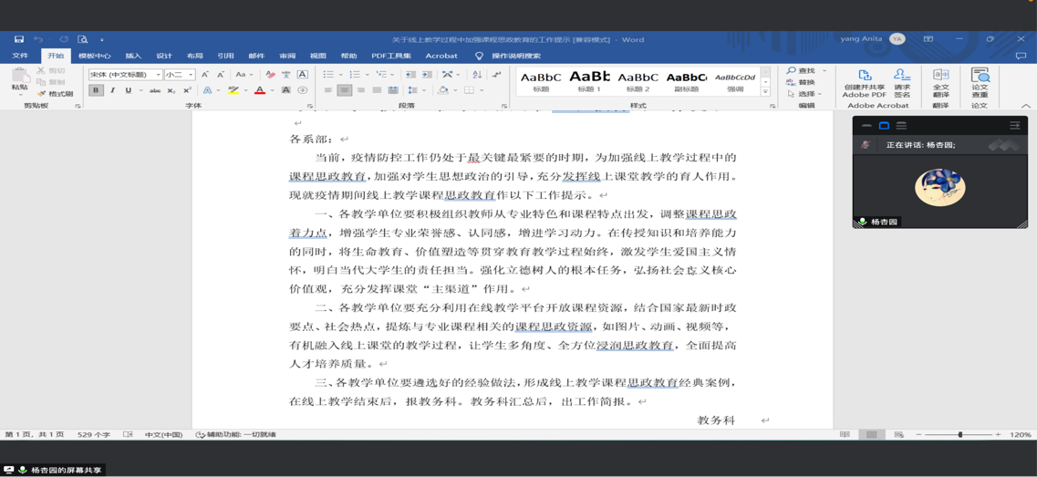Click the Format Painter (格式刷) tool

56,94
